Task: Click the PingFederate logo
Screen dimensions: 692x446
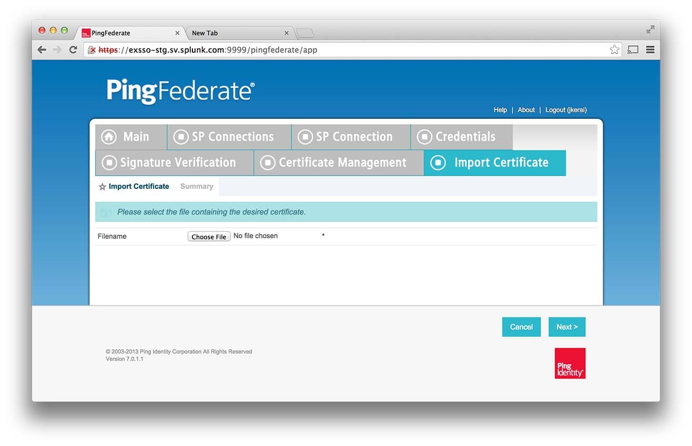Action: point(181,92)
